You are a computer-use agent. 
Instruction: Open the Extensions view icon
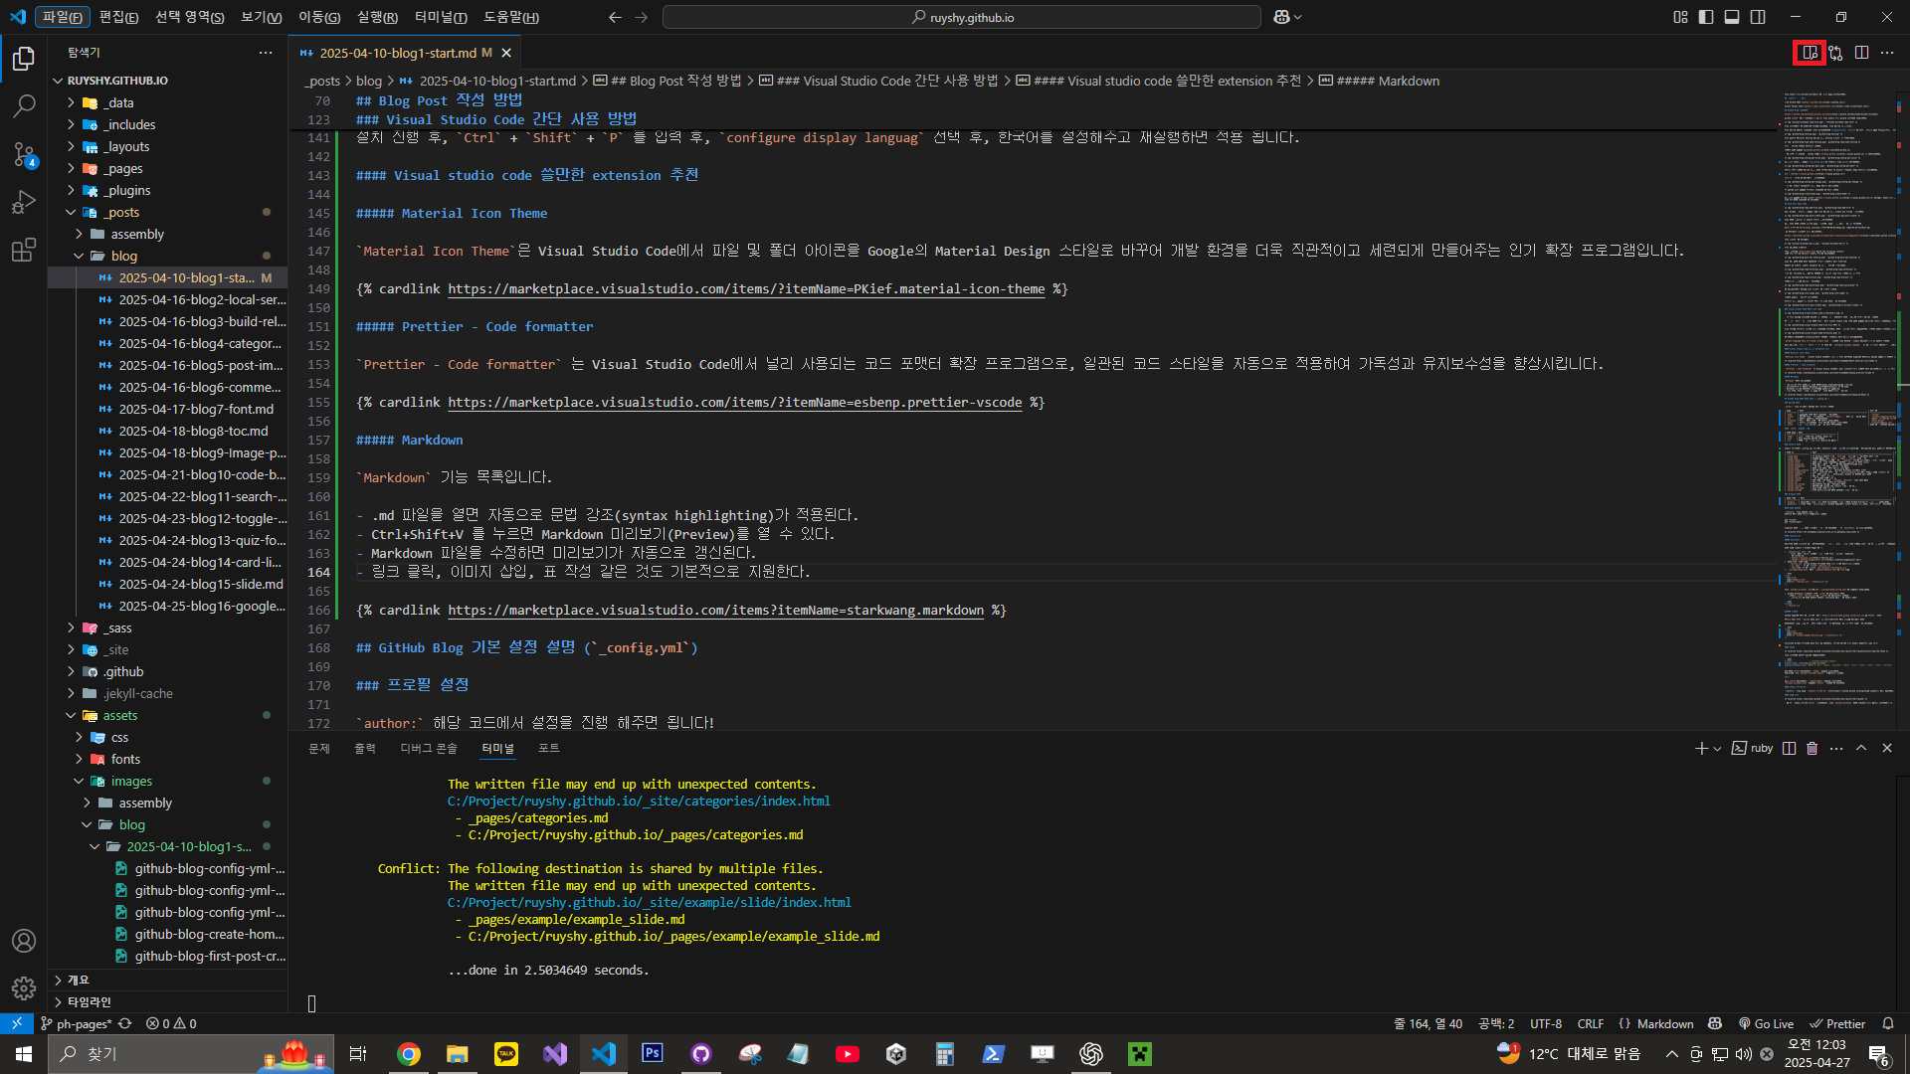point(24,251)
